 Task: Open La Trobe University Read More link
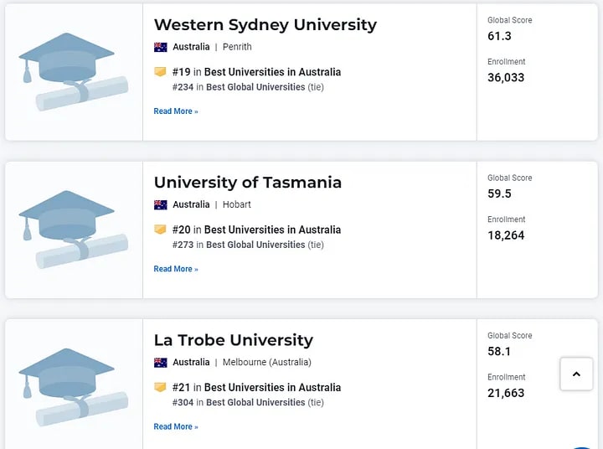(x=176, y=427)
